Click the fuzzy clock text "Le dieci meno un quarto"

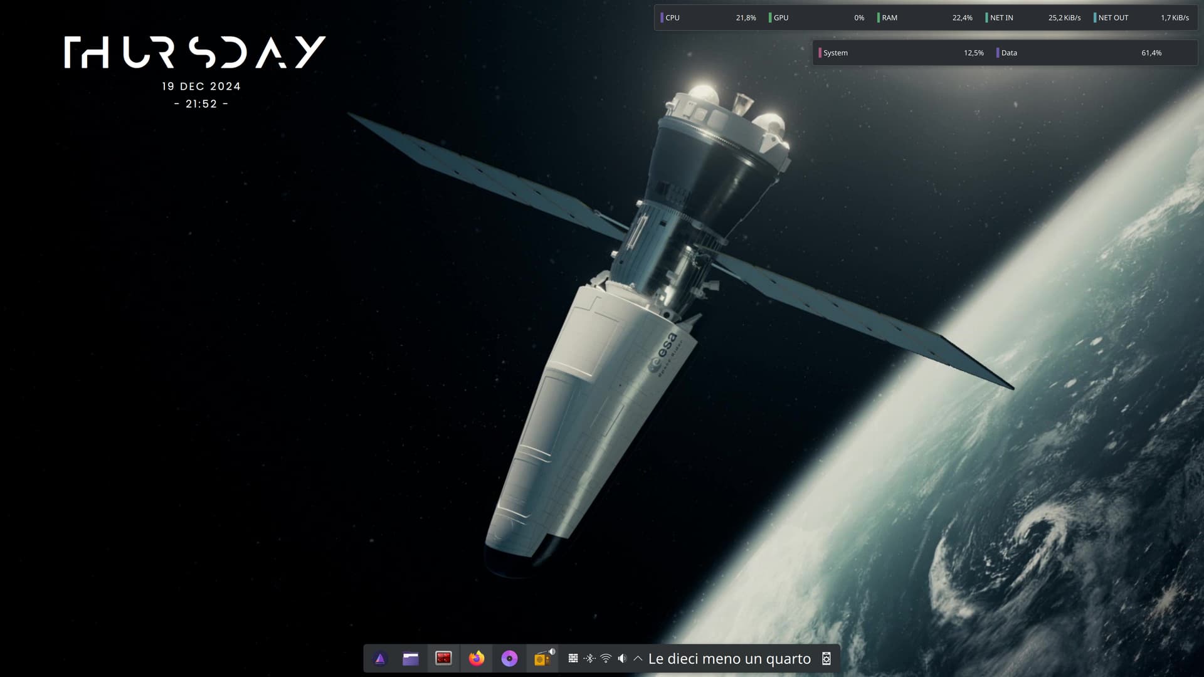pyautogui.click(x=729, y=659)
